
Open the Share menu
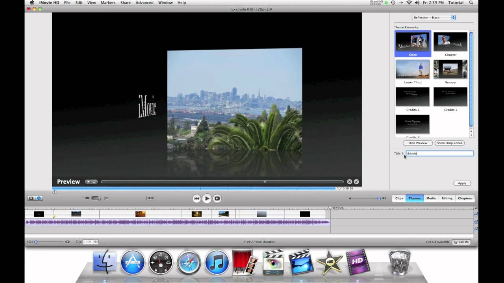(126, 3)
